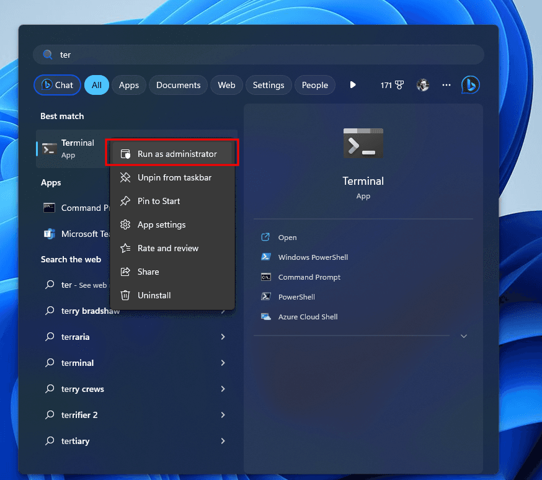Click the Run as administrator shield icon
This screenshot has height=480, width=542.
[x=125, y=154]
